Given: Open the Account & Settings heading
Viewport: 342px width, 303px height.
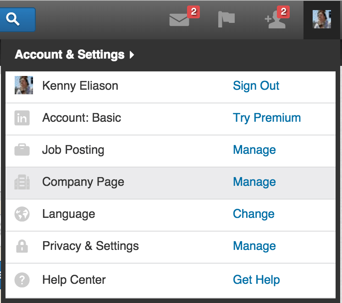Looking at the screenshot, I should pos(70,54).
